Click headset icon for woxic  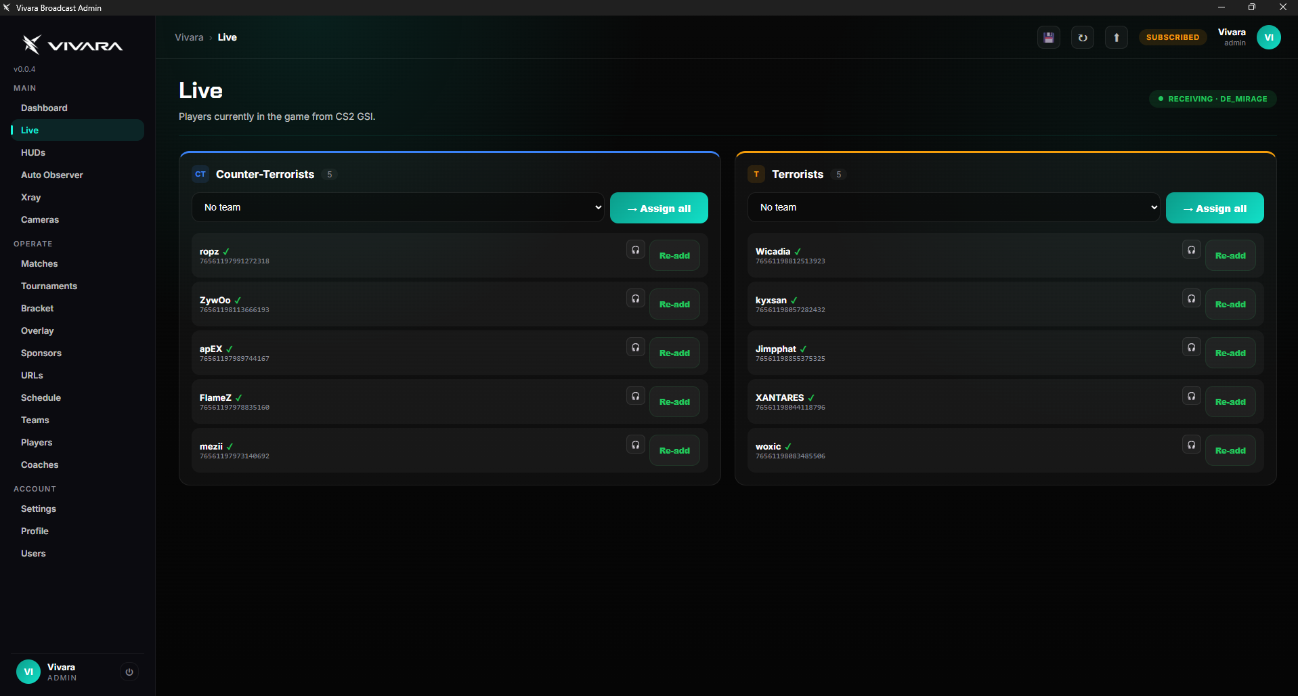coord(1192,445)
